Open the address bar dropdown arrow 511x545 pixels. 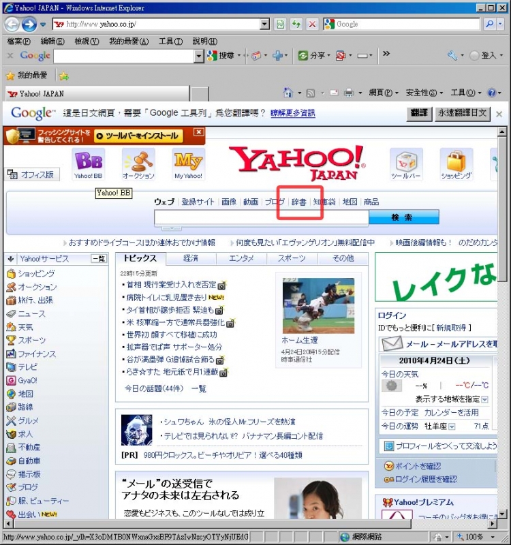pyautogui.click(x=264, y=24)
